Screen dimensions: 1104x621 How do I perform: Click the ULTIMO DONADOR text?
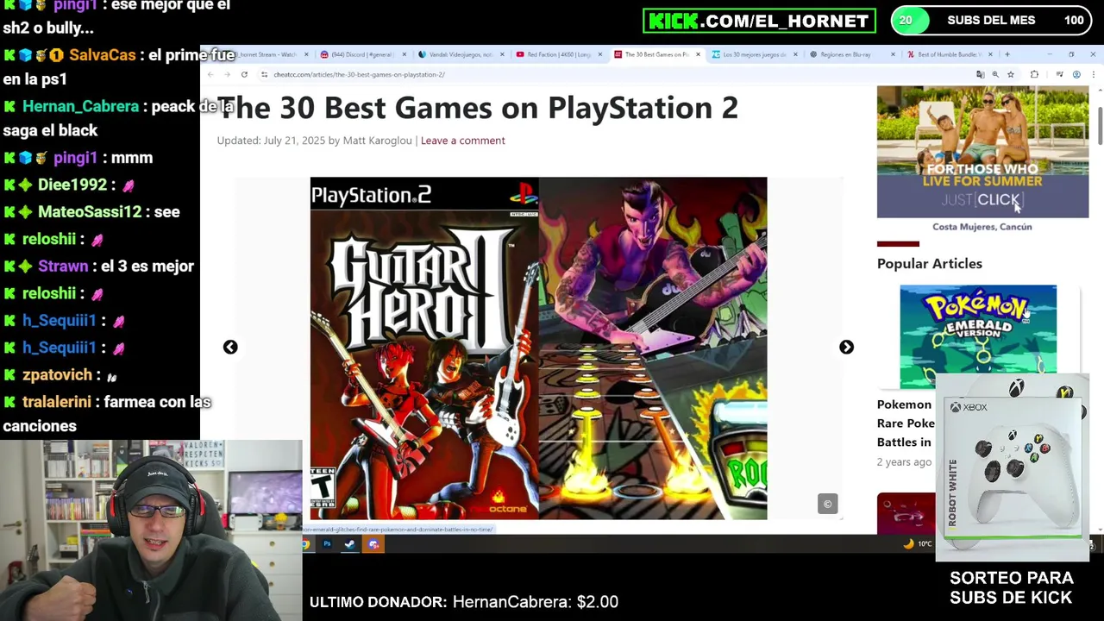(378, 602)
